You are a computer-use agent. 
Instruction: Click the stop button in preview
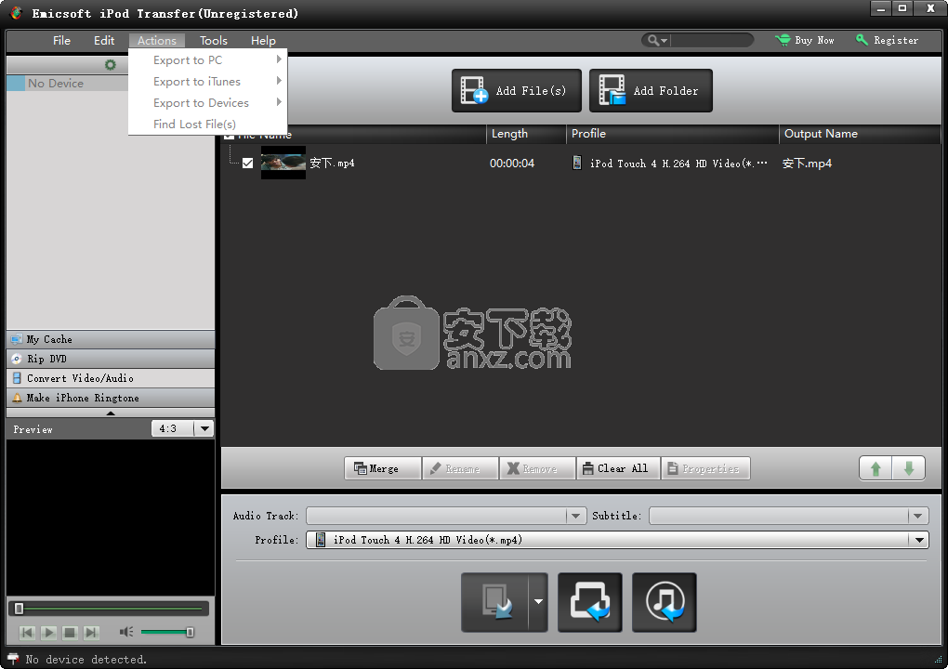70,633
